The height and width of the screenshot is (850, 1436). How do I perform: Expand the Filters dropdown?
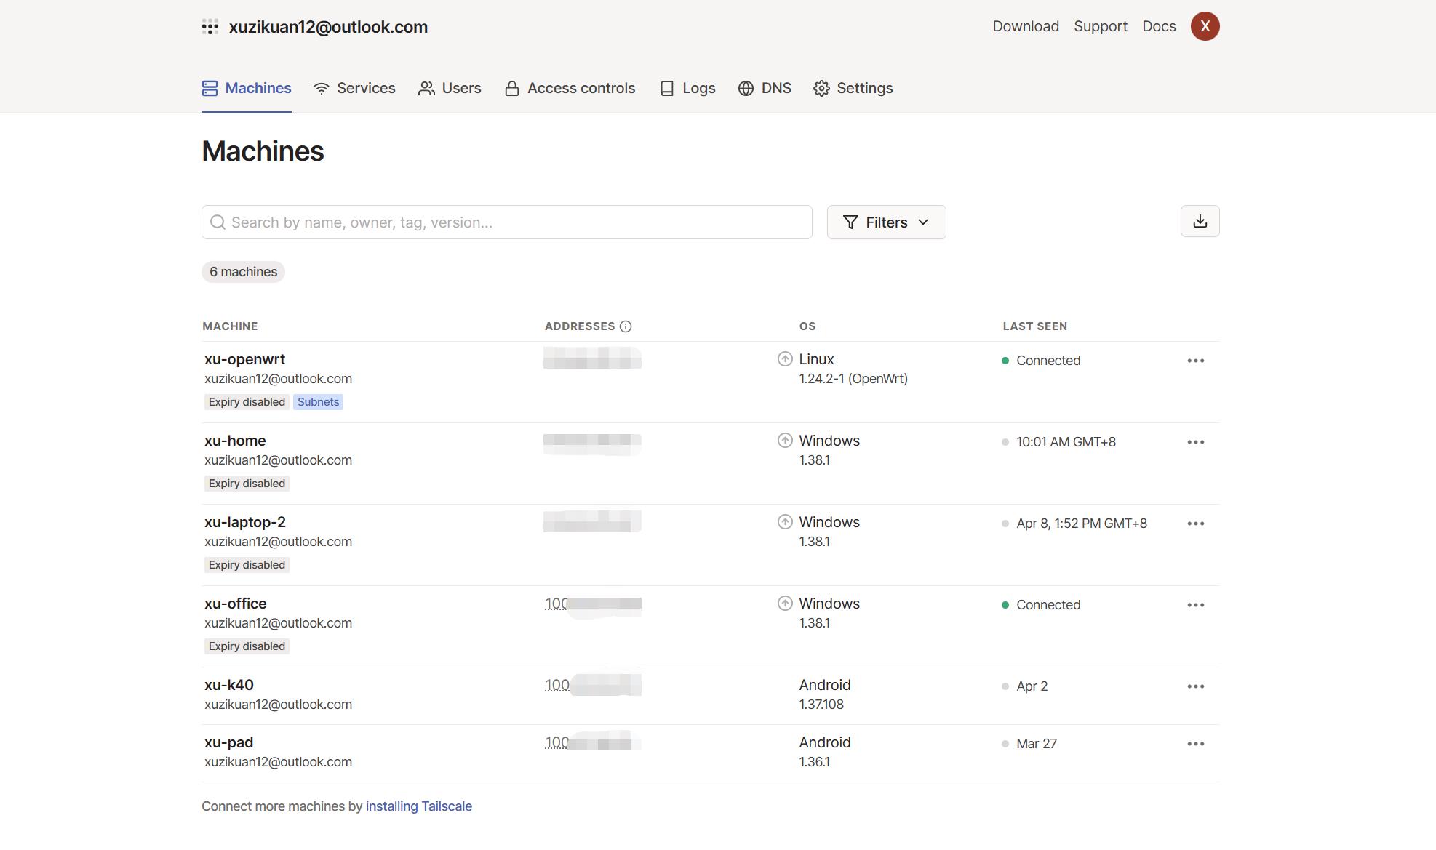click(x=886, y=222)
